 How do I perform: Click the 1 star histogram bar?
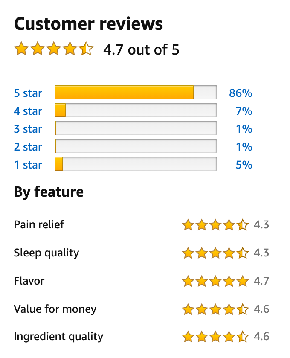(x=135, y=164)
